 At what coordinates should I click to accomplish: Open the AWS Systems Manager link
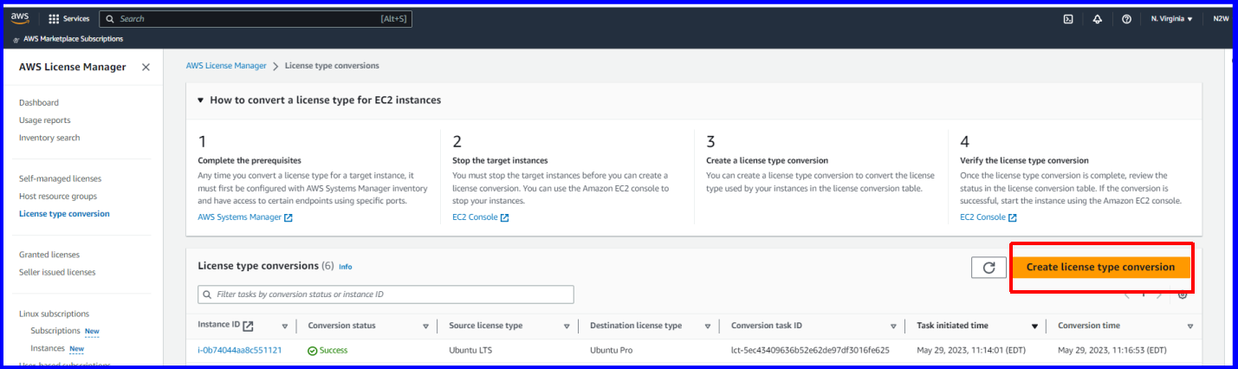click(240, 217)
